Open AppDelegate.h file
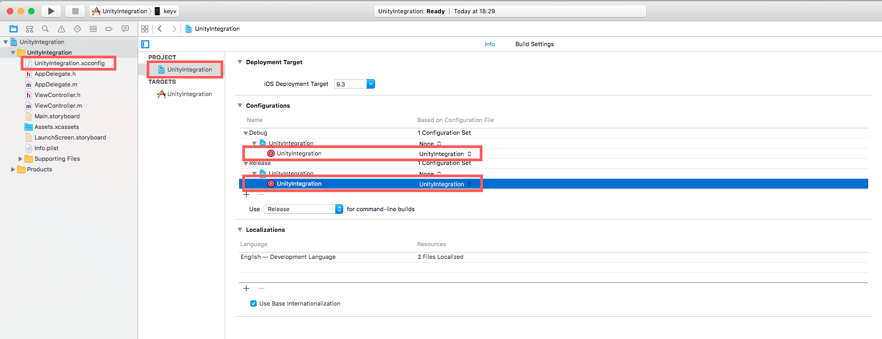Screen dimensions: 882x339 (55, 74)
